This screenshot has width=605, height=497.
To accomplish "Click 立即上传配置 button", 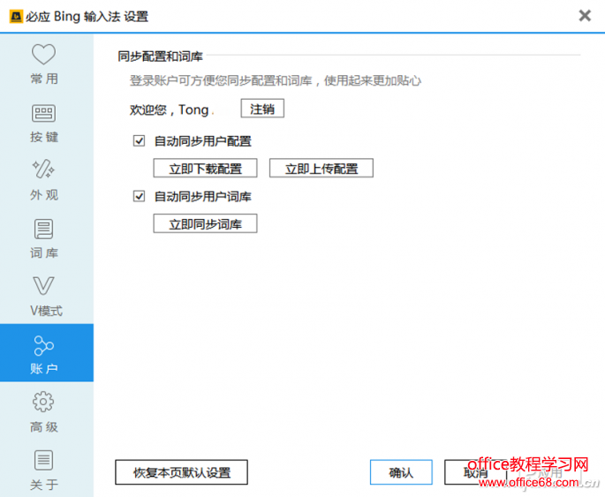I will tap(321, 168).
